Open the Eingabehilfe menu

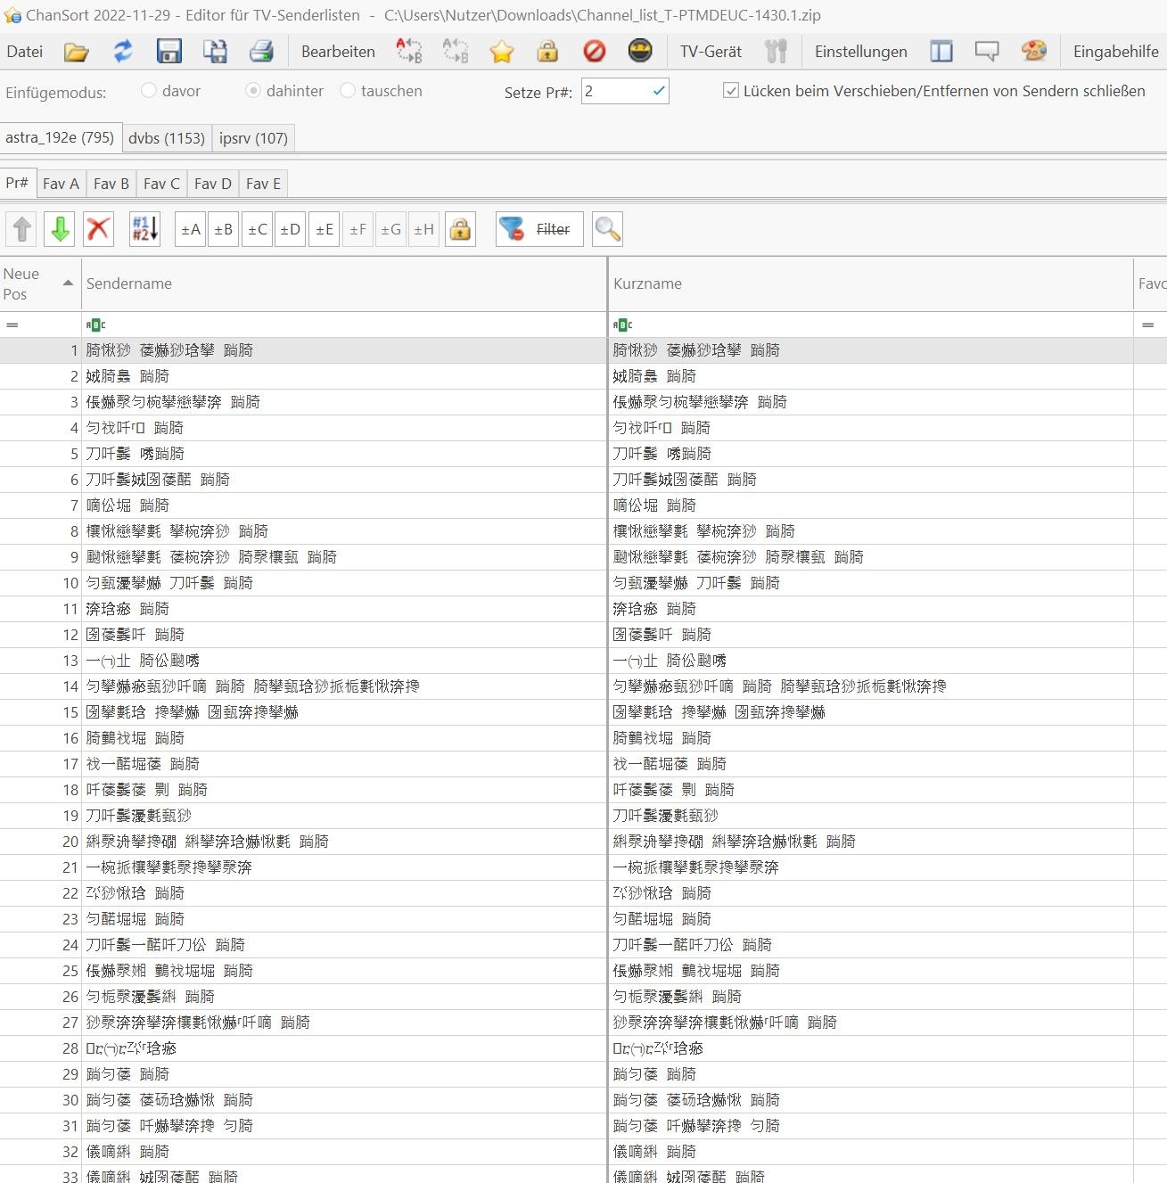1115,52
